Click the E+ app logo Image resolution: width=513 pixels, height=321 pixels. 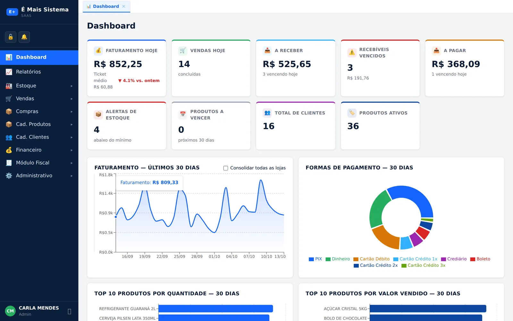click(x=12, y=12)
